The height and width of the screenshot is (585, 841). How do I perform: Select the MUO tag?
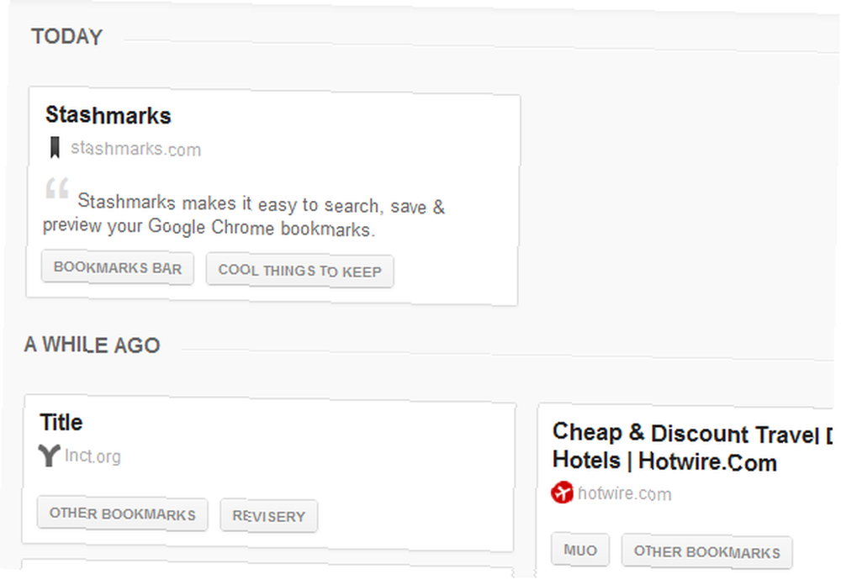tap(580, 550)
